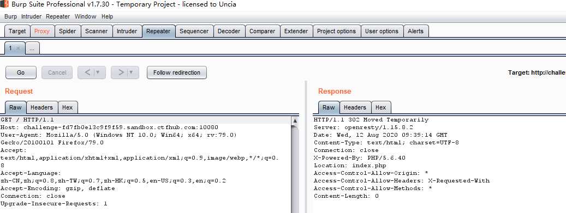Click the request scrollbar up arrow

click(295, 121)
